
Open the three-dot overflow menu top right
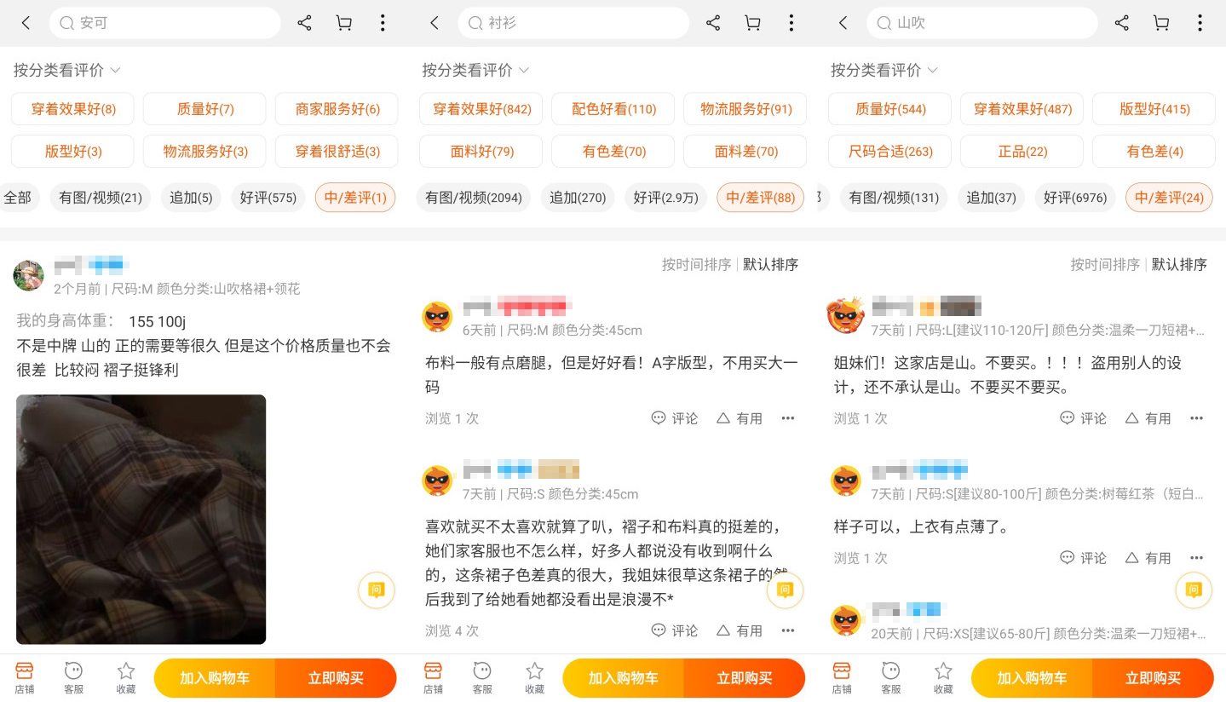click(x=1200, y=23)
